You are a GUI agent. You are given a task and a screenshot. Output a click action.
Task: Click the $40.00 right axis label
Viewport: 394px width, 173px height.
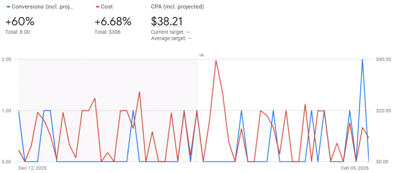[x=383, y=59]
